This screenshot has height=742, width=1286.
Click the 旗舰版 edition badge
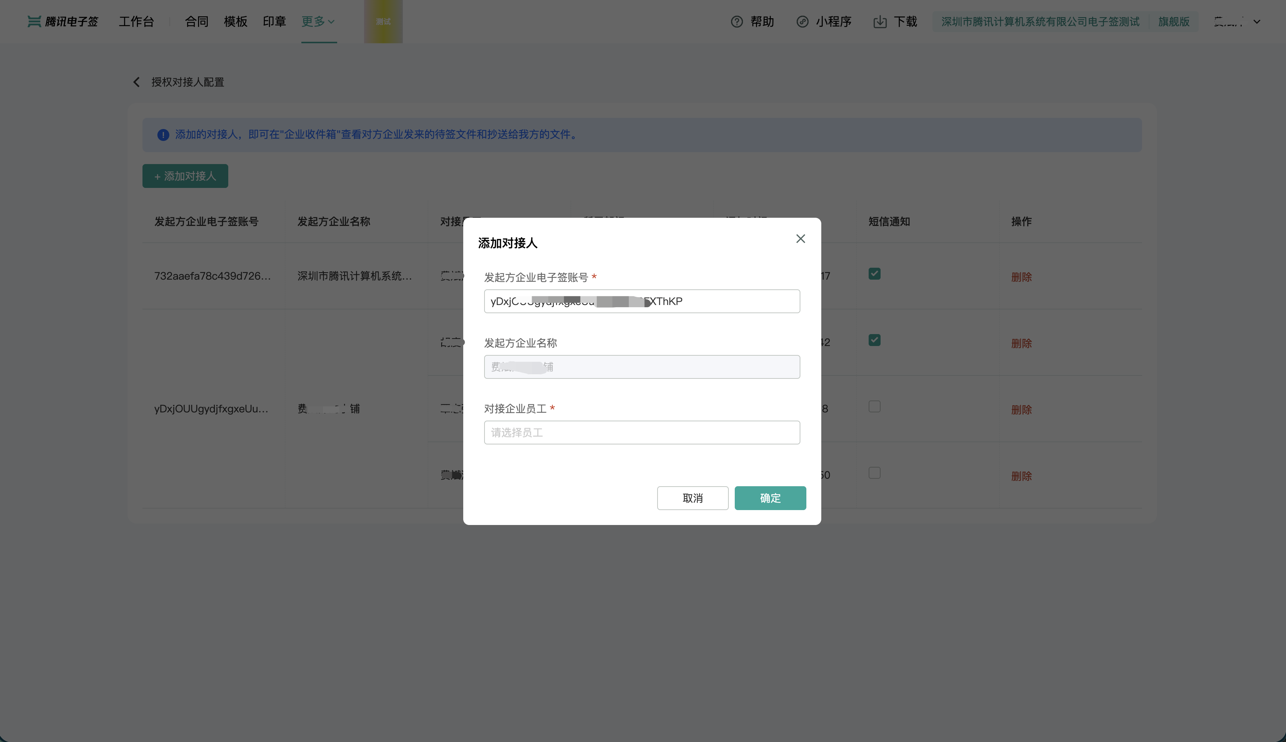1173,21
